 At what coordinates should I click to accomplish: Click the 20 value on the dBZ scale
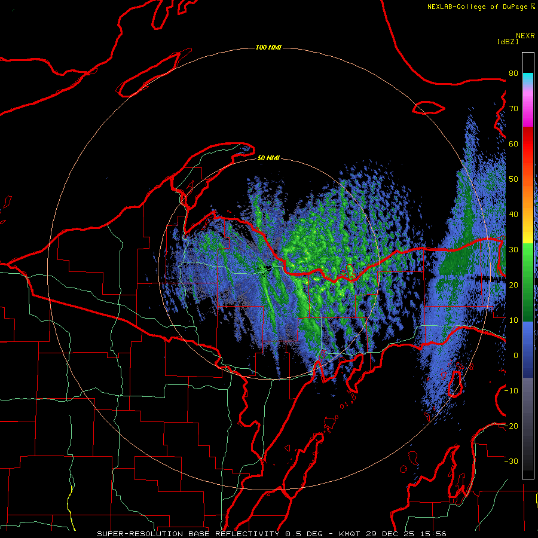[x=513, y=285]
